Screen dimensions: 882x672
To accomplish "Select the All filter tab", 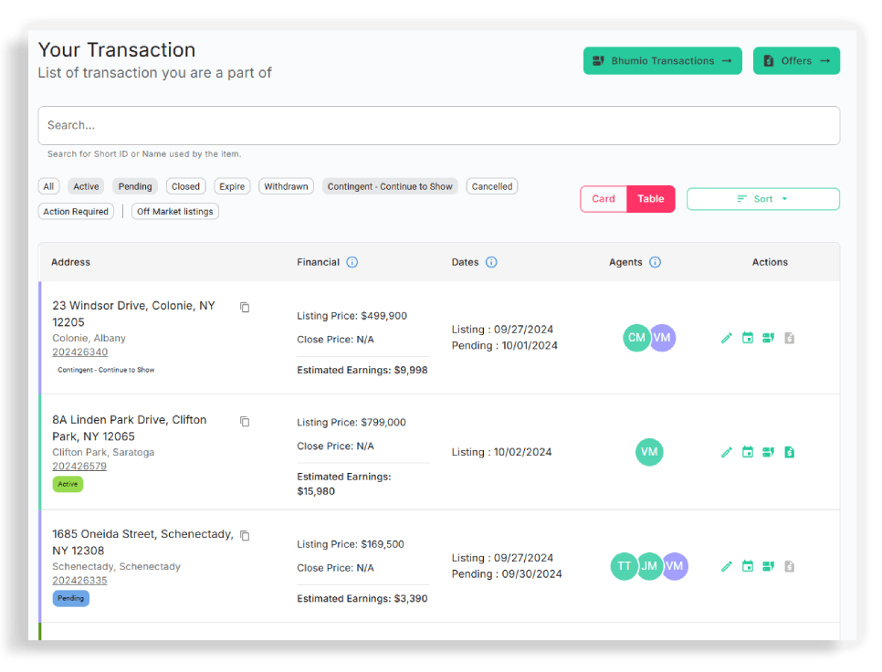I will coord(48,185).
